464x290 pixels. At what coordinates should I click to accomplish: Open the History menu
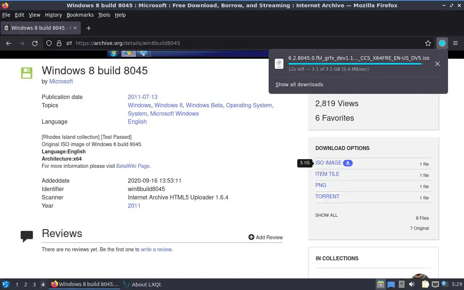pos(53,15)
